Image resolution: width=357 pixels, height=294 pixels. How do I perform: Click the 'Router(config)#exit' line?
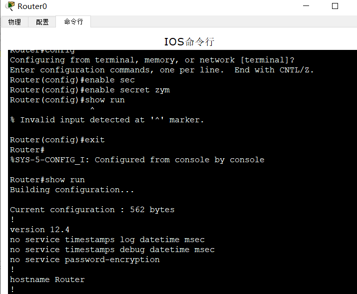(x=57, y=140)
